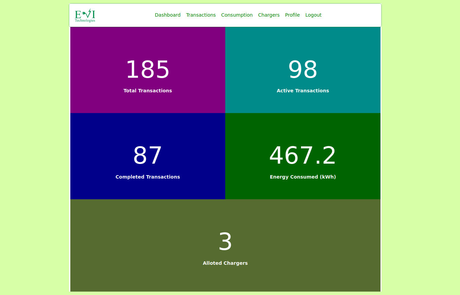Screen dimensions: 460x295
Task: Open the Dashboard page
Action: (167, 15)
